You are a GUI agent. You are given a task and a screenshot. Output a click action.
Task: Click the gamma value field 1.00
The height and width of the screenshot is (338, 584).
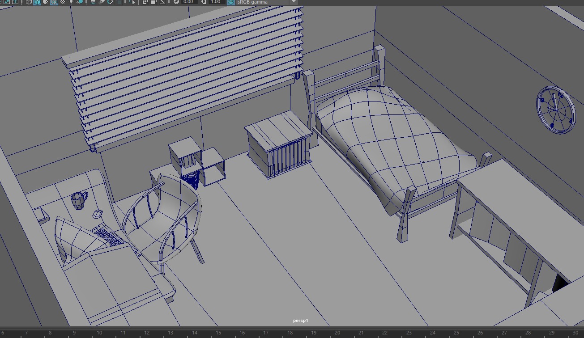tap(217, 2)
